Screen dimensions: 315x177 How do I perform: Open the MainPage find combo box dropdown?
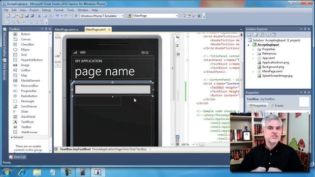176,16
